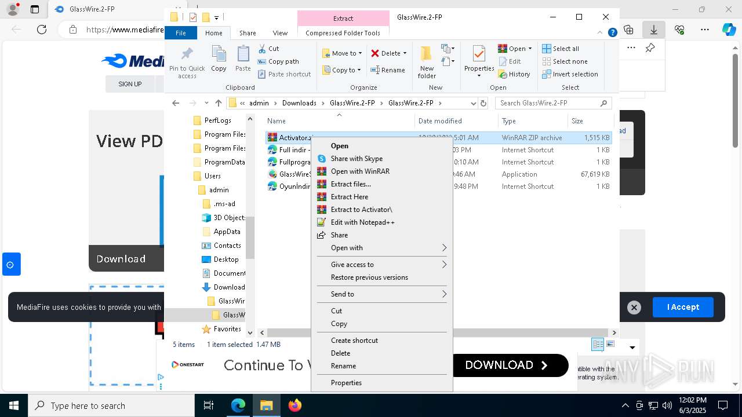Viewport: 742px width, 417px height.
Task: Click in Search GlassWire.2-FP field
Action: 554,103
